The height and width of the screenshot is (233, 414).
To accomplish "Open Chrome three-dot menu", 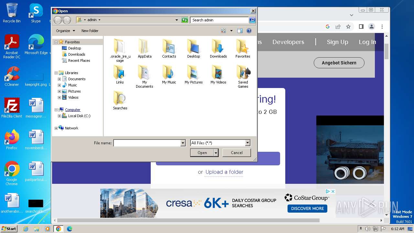I will 382,27.
